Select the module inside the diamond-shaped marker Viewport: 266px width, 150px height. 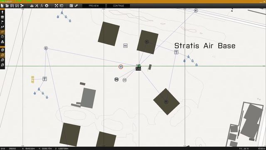tap(166, 102)
